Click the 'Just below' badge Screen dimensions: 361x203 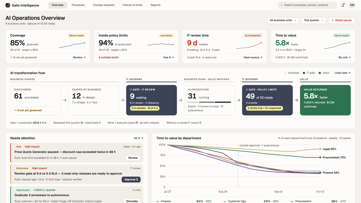[x=166, y=35]
